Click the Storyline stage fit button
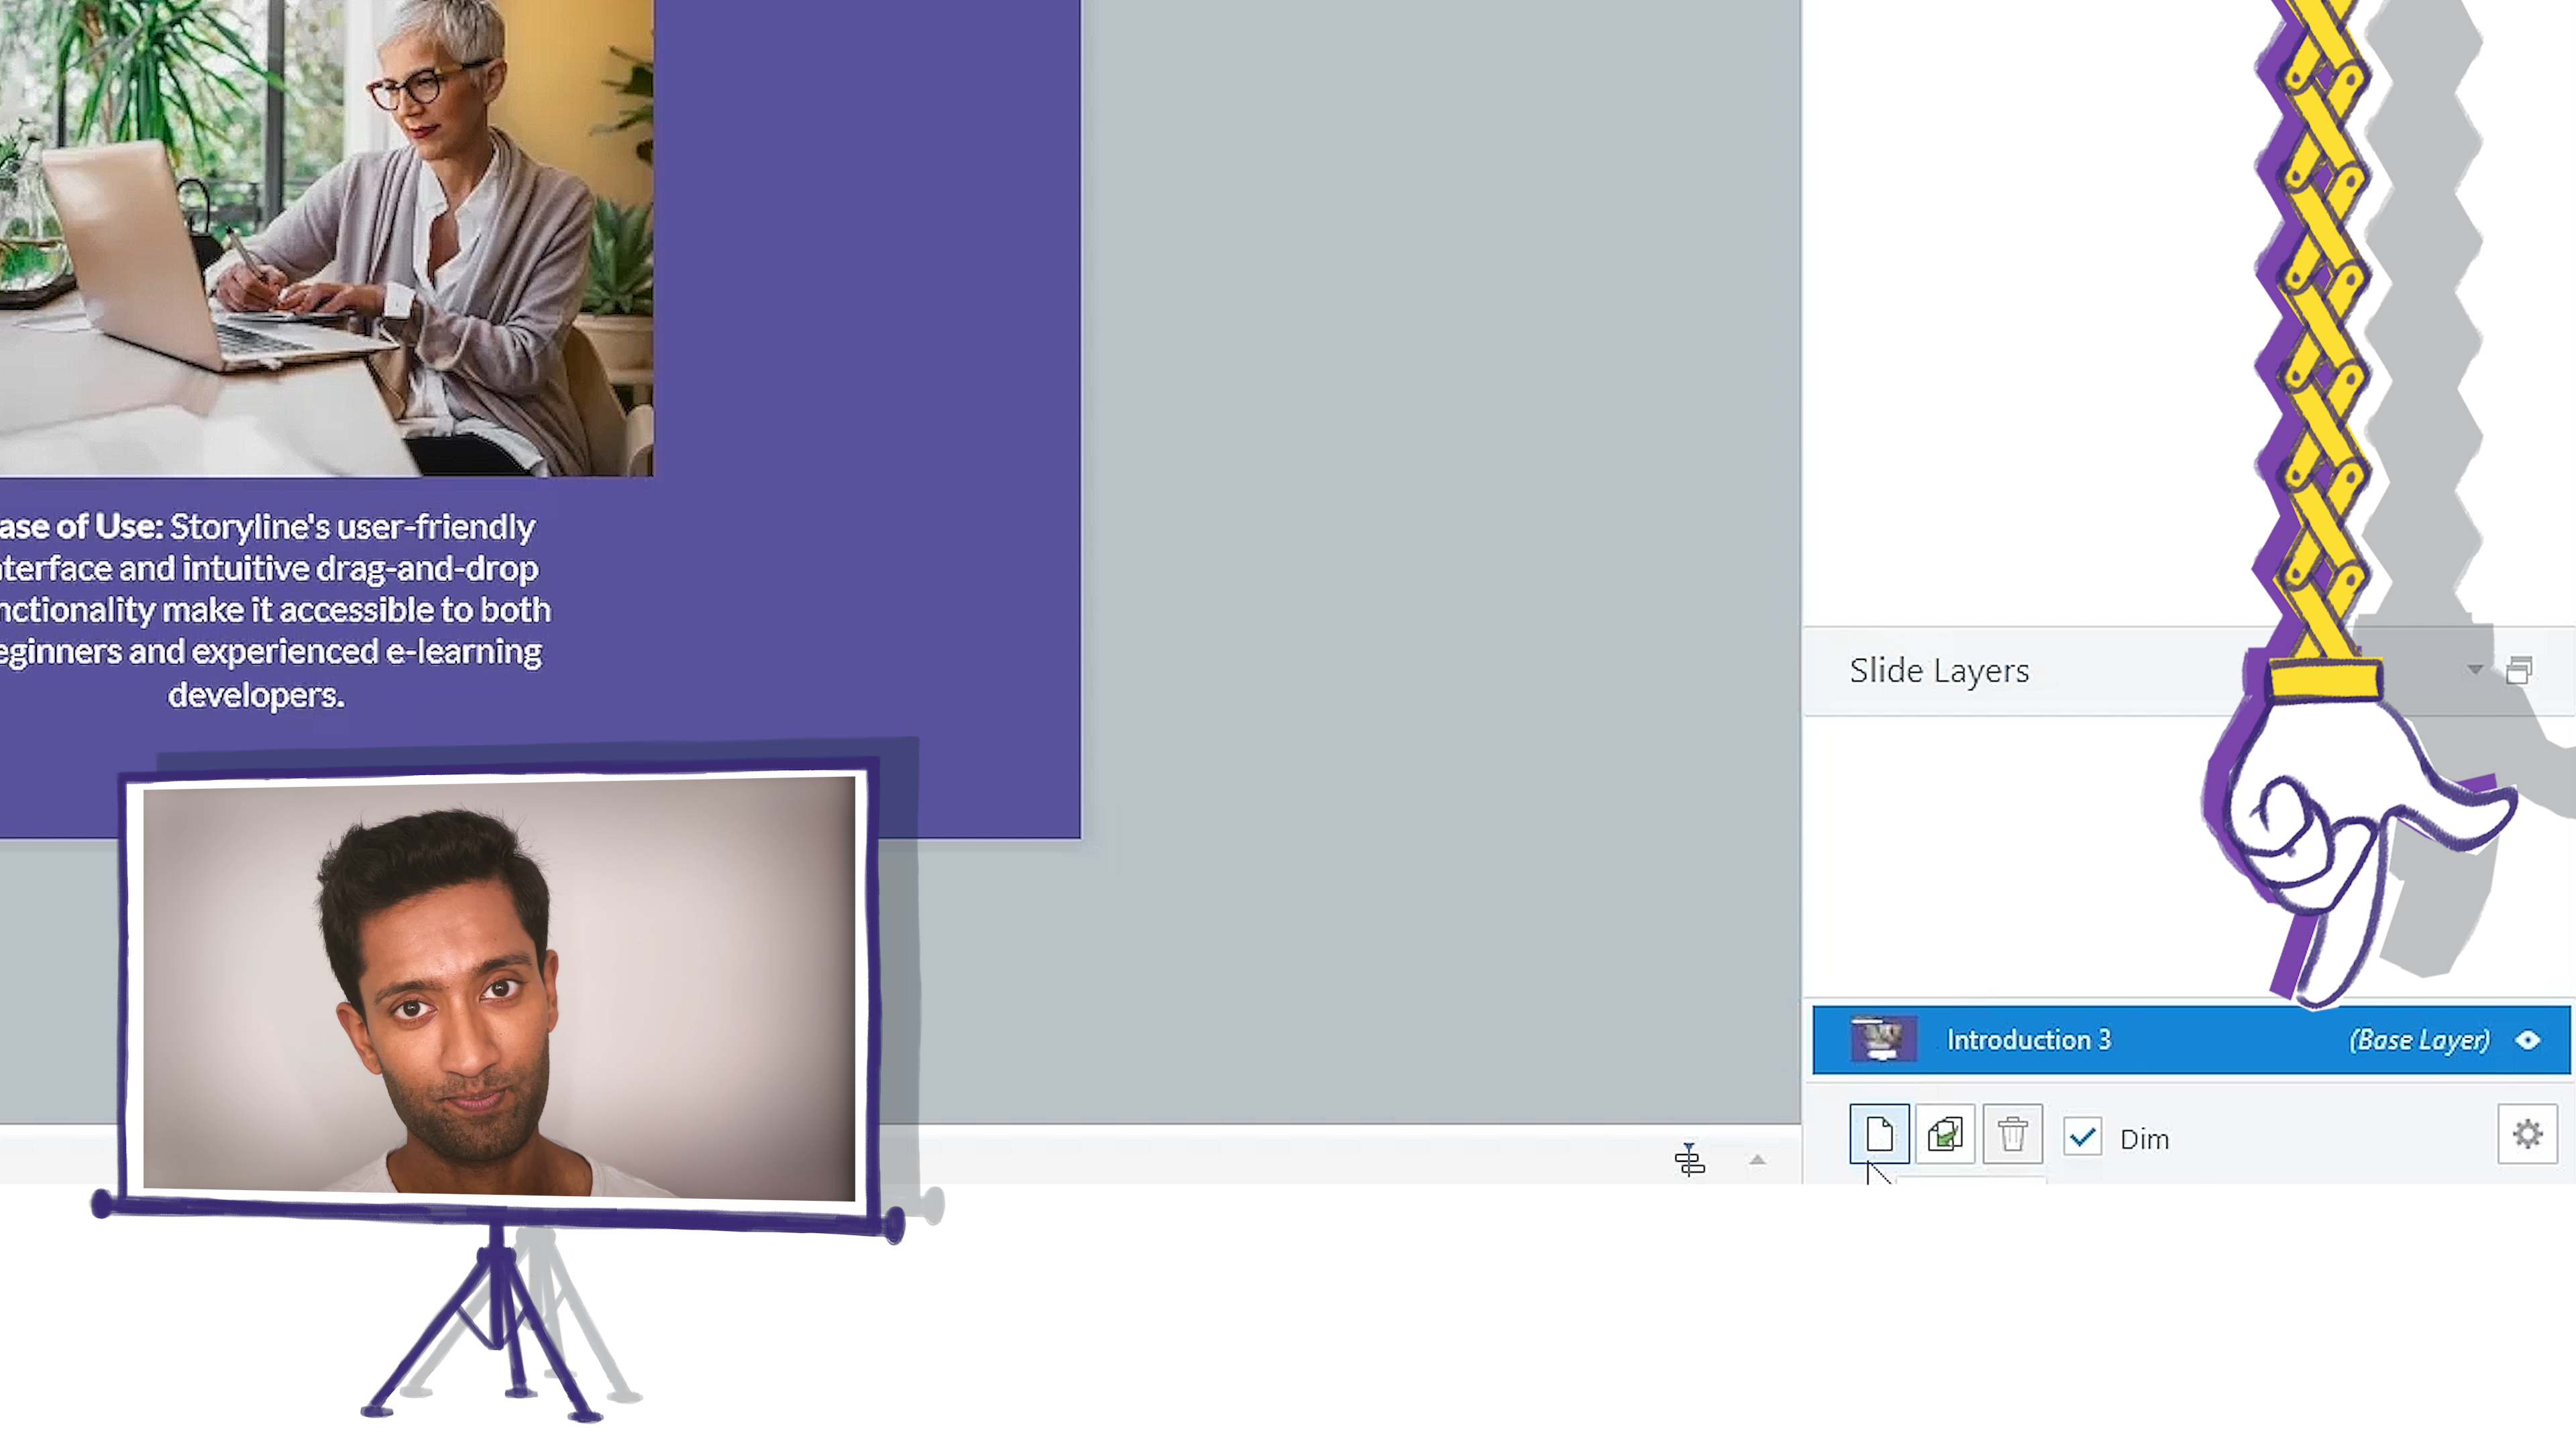The width and height of the screenshot is (2576, 1449). pyautogui.click(x=1690, y=1159)
